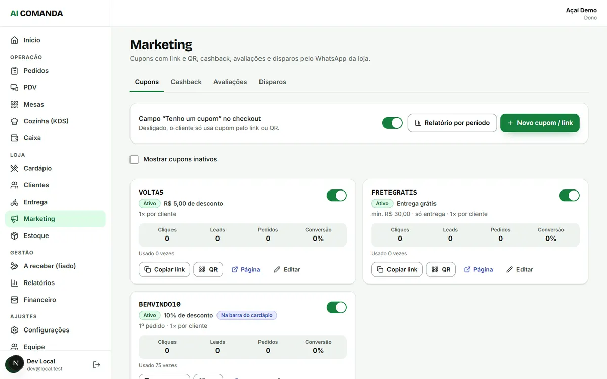Click the logout arrow icon
The width and height of the screenshot is (607, 379).
click(x=97, y=365)
